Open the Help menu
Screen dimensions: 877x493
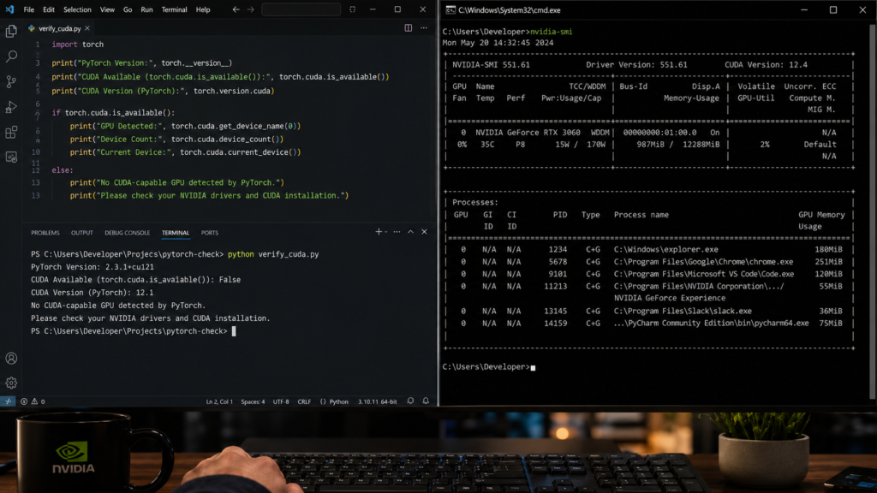point(203,9)
